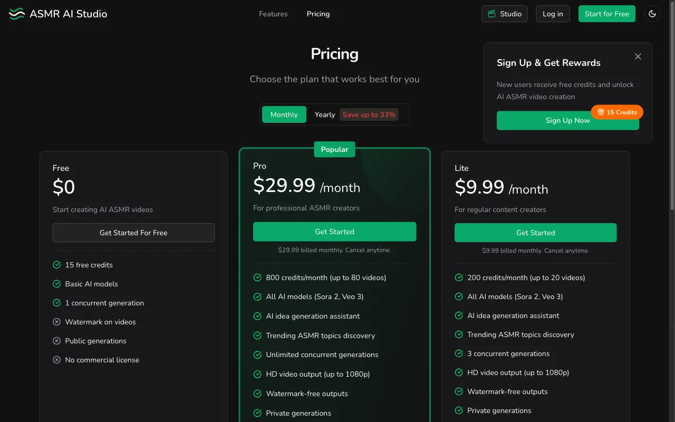Click the $9.99 /month price text
This screenshot has width=675, height=422.
click(x=502, y=187)
